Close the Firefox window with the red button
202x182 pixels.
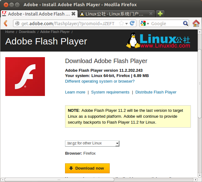click(6, 5)
